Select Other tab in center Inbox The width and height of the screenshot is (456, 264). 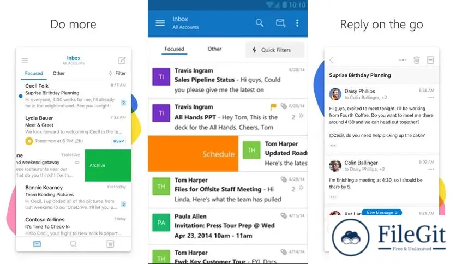pyautogui.click(x=214, y=49)
